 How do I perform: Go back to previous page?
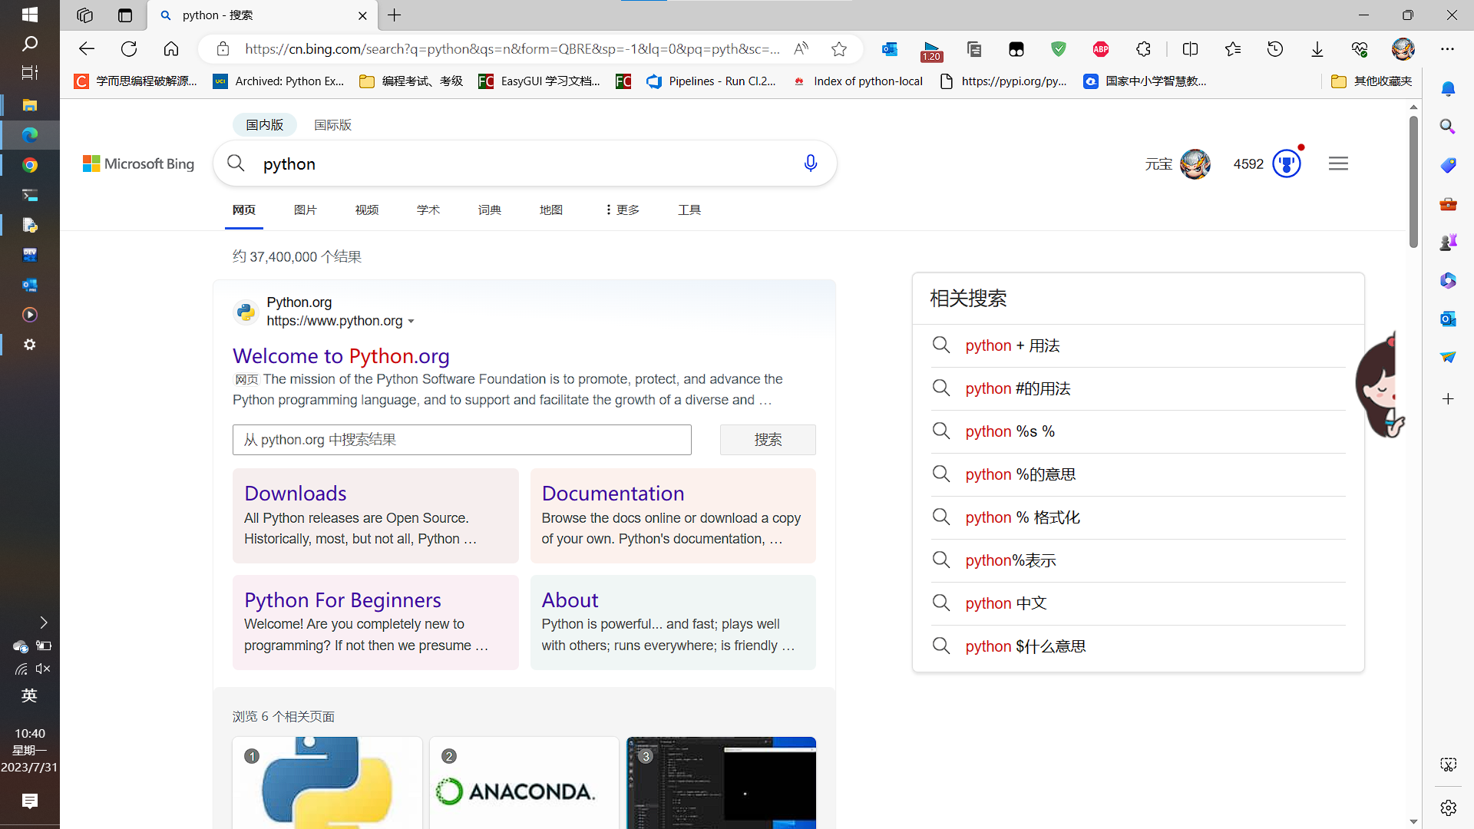point(86,49)
